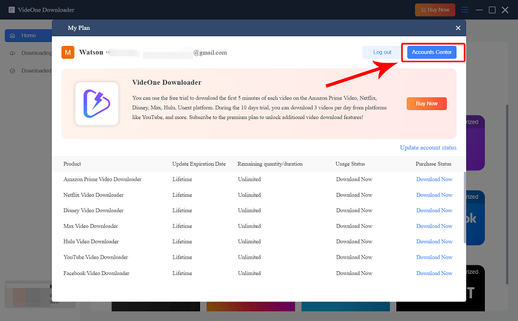Click the VideOne Downloader logo icon
The width and height of the screenshot is (518, 321).
(x=96, y=103)
